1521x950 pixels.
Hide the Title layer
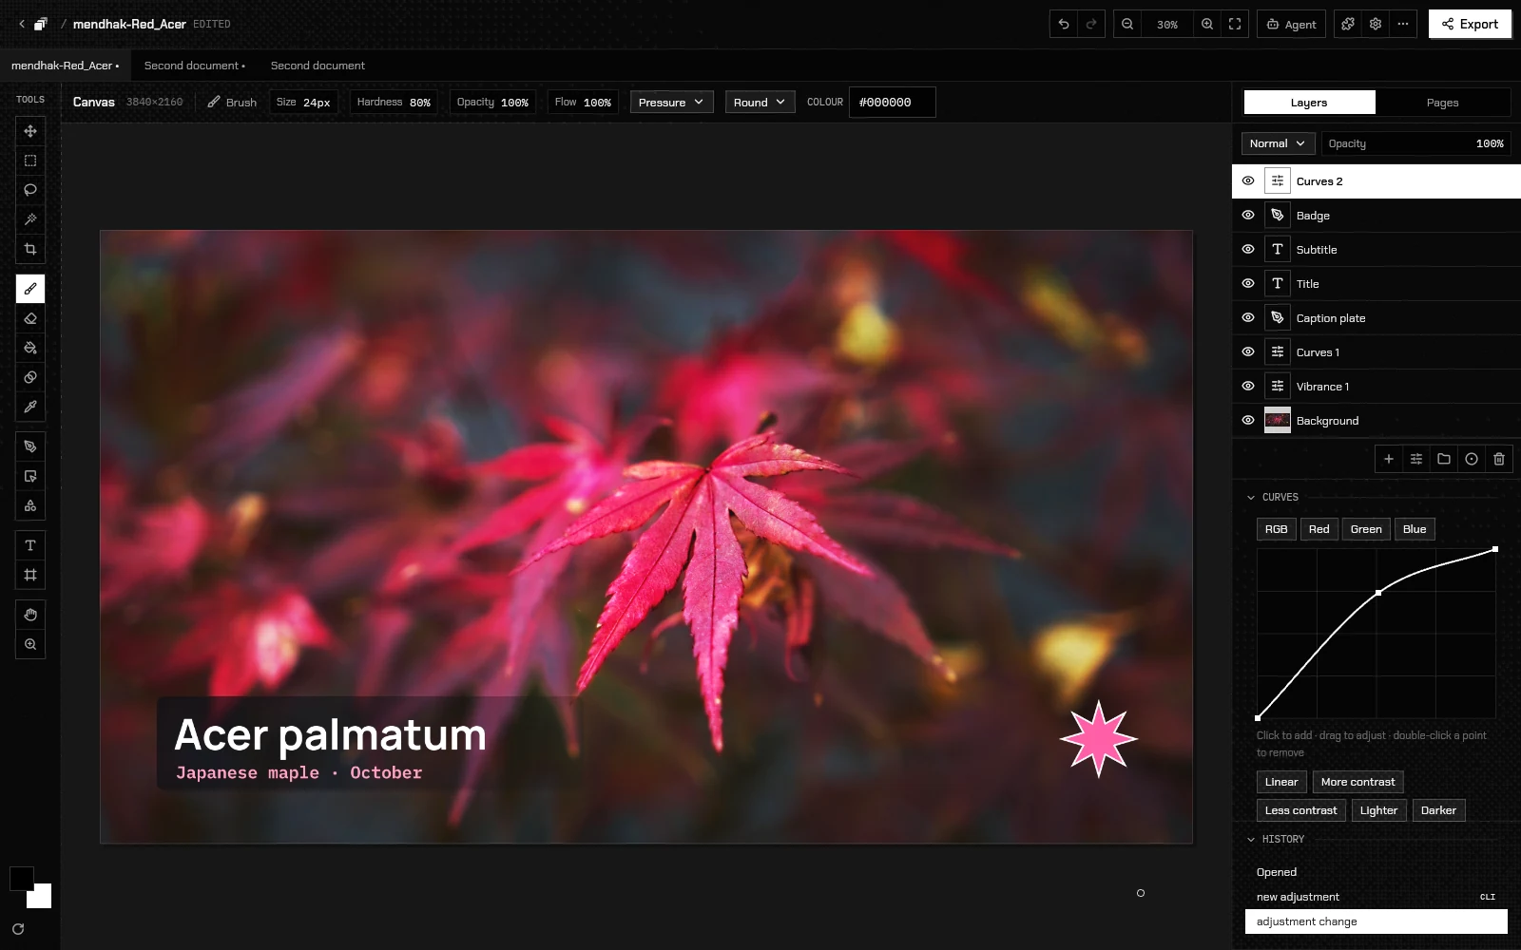(x=1248, y=284)
